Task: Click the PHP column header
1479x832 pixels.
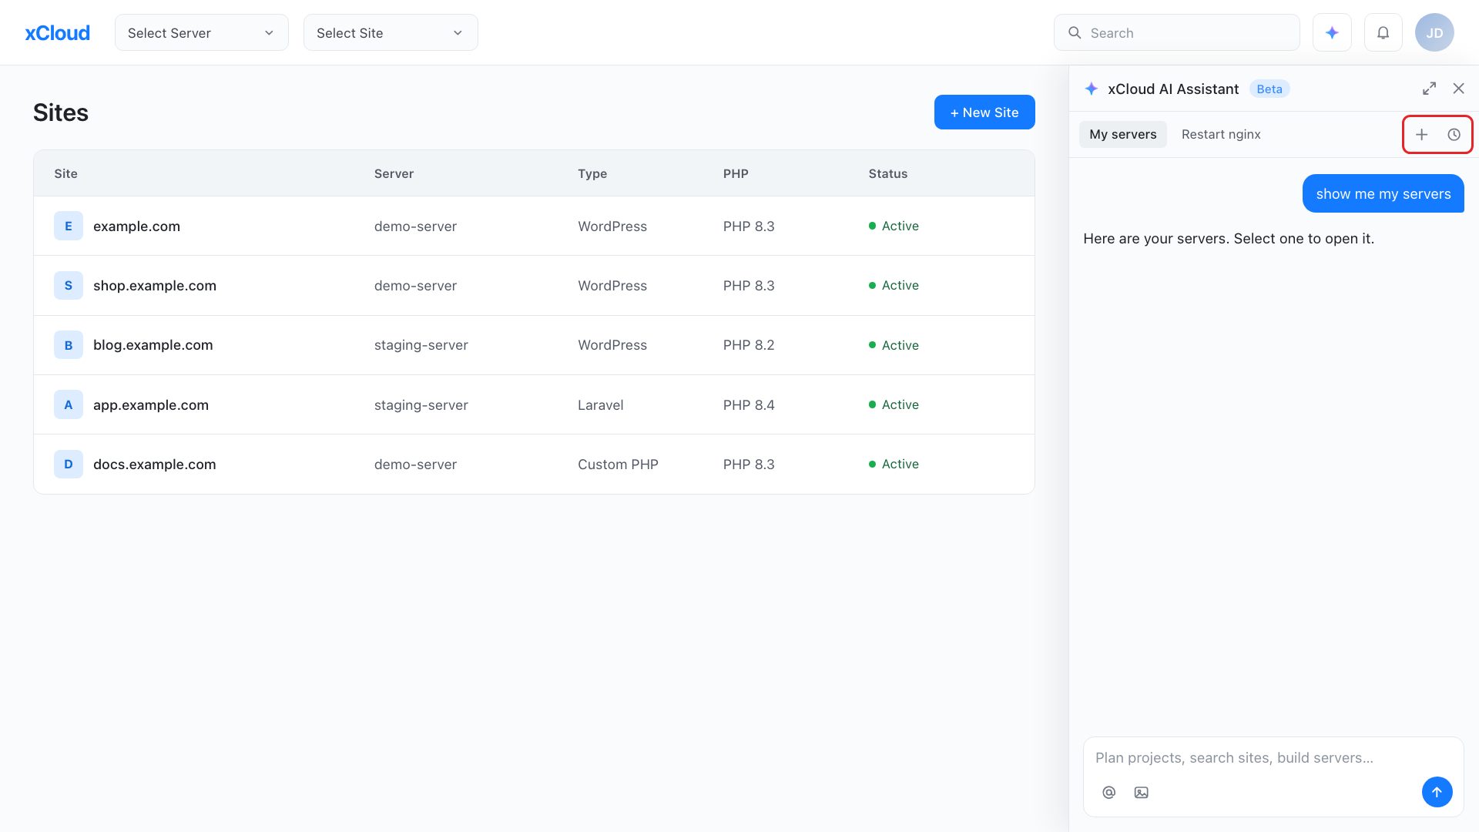Action: [736, 173]
